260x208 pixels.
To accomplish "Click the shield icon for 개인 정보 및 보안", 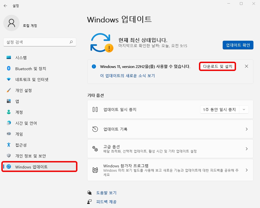I will point(9,156).
